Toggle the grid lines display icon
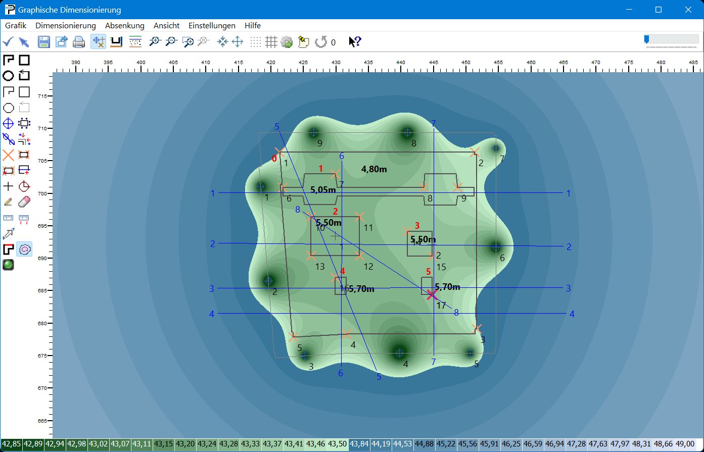704x452 pixels. coord(271,42)
